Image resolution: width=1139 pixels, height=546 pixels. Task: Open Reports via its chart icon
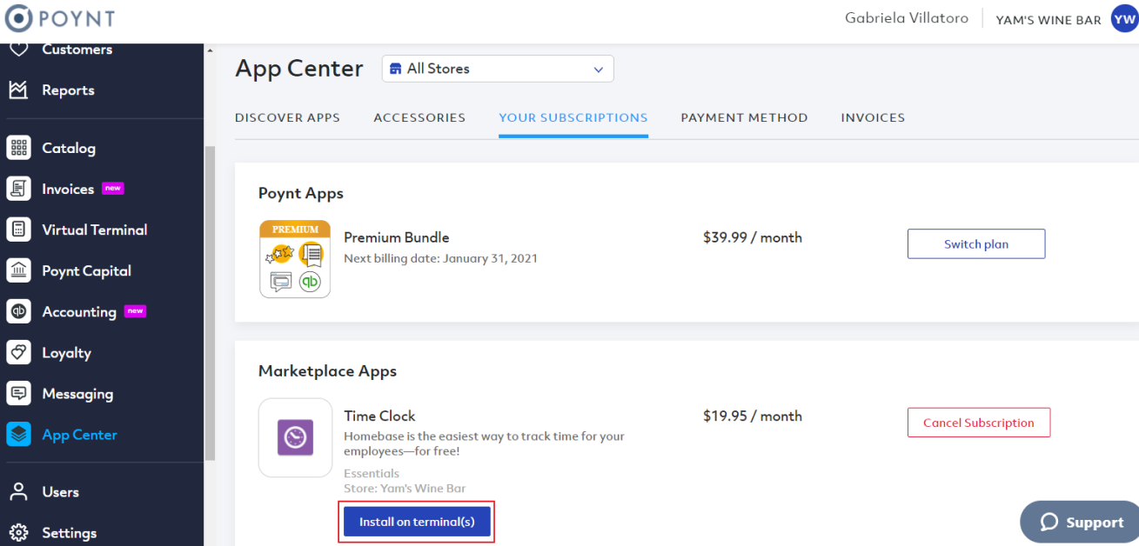tap(18, 90)
